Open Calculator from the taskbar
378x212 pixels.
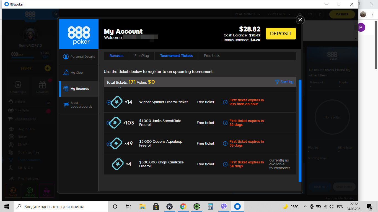coord(210,206)
